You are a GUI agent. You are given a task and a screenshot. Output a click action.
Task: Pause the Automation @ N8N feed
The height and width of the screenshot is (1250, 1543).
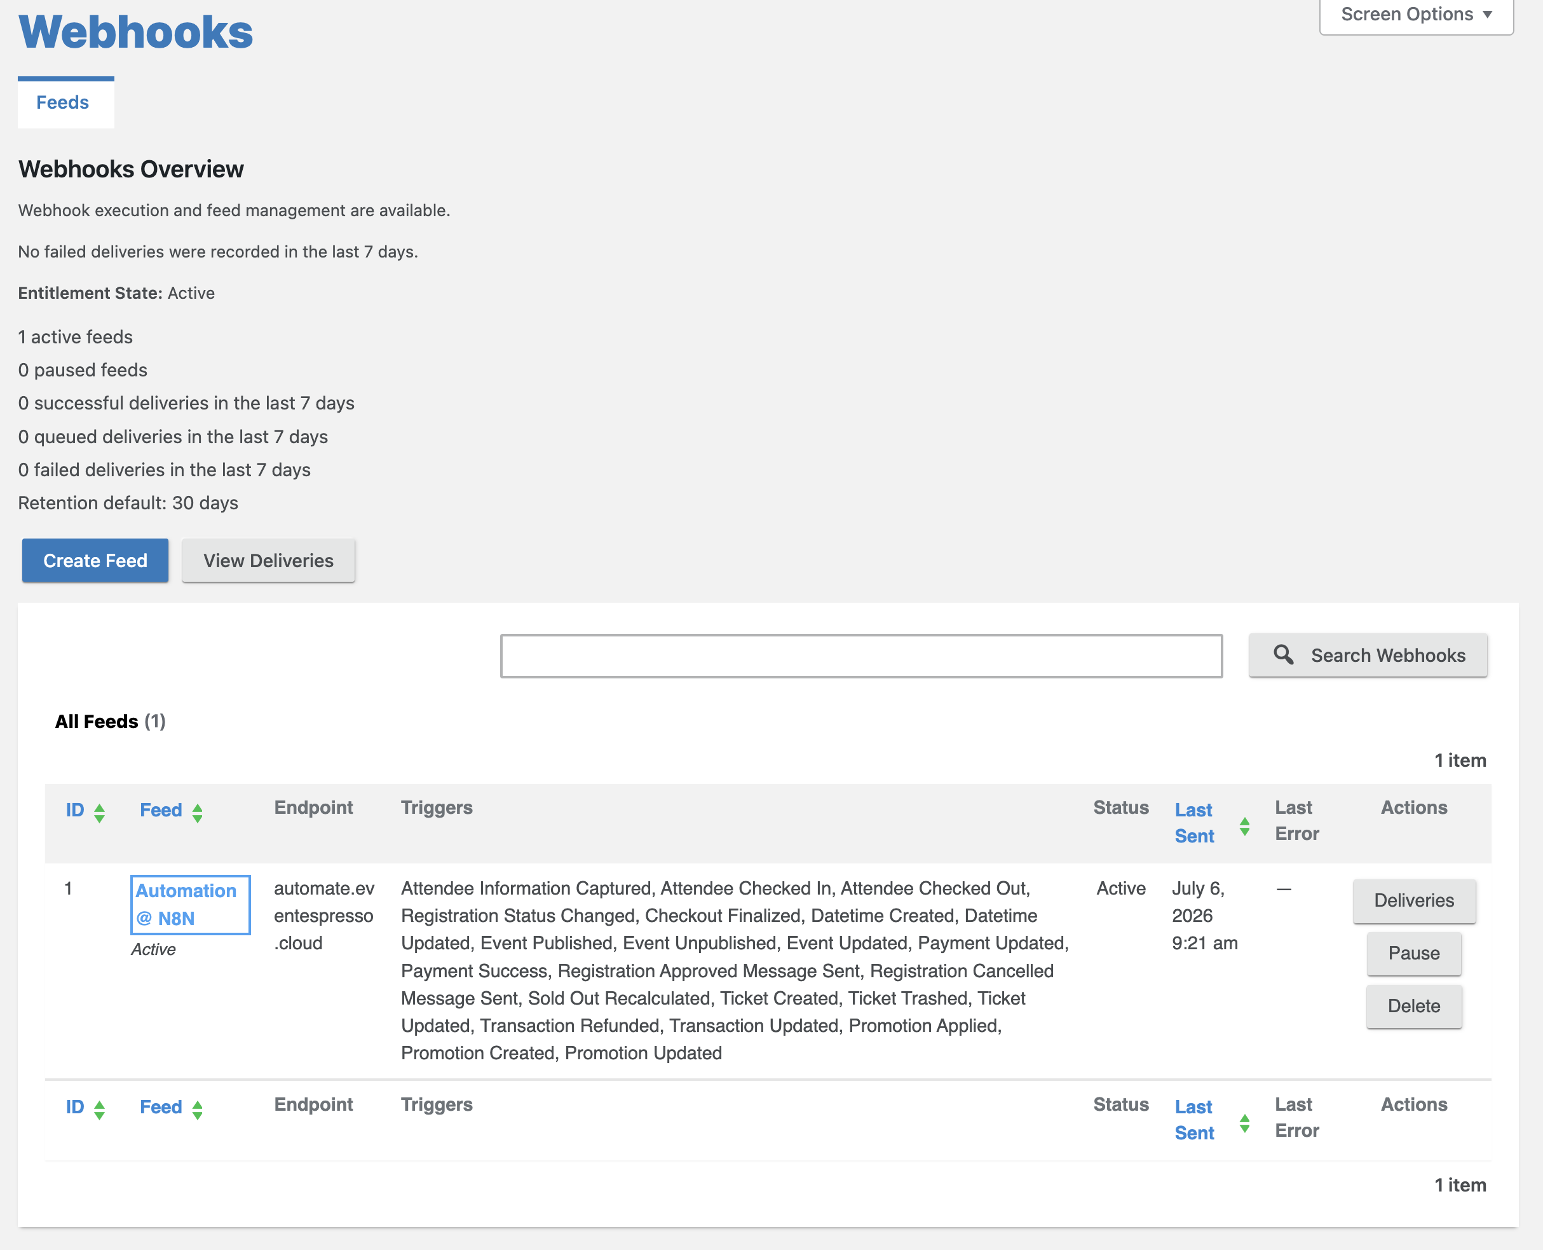click(1413, 952)
